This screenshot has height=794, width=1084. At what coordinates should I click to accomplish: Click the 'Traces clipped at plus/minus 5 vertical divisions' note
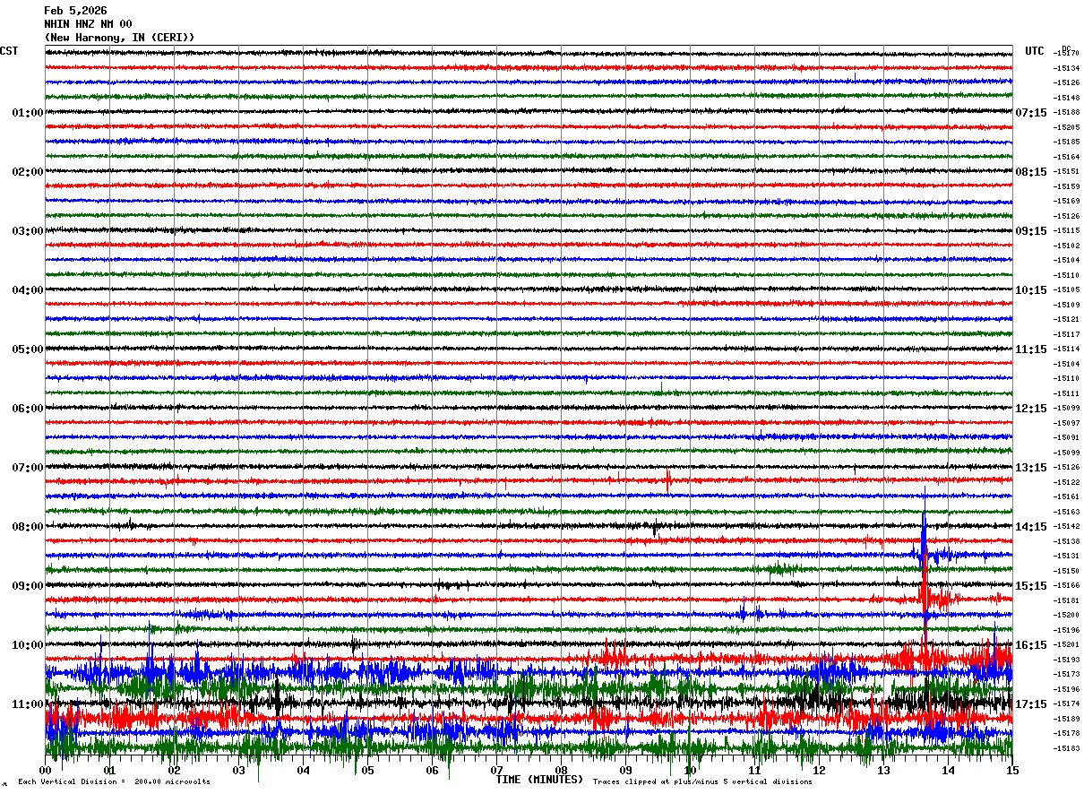(x=702, y=782)
